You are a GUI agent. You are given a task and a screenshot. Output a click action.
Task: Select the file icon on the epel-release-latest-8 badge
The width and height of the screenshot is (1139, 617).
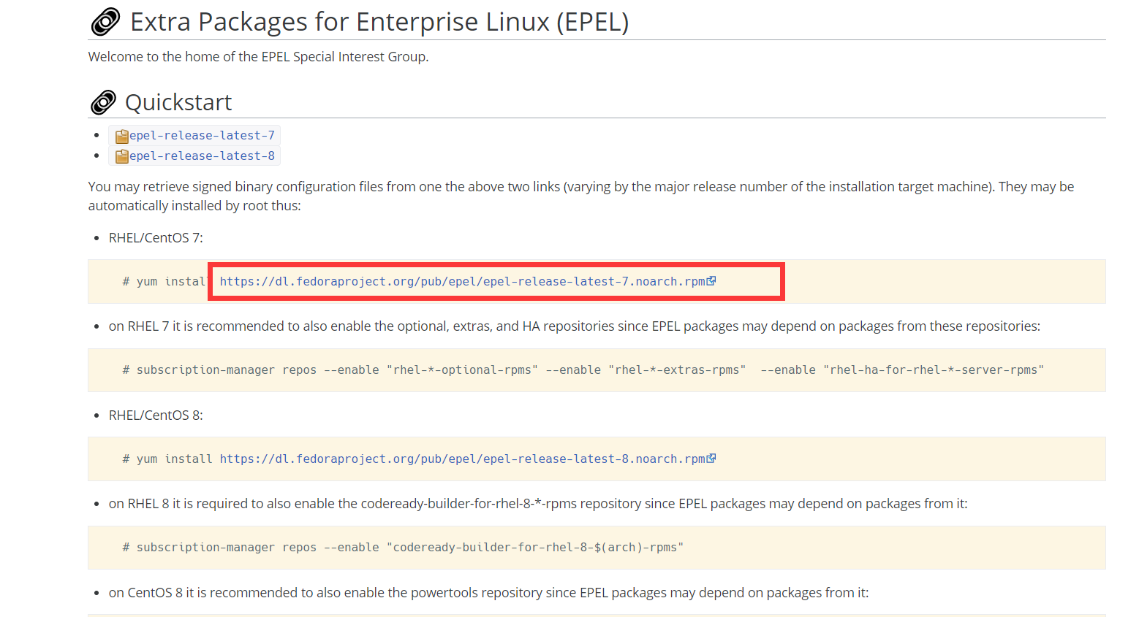coord(122,155)
